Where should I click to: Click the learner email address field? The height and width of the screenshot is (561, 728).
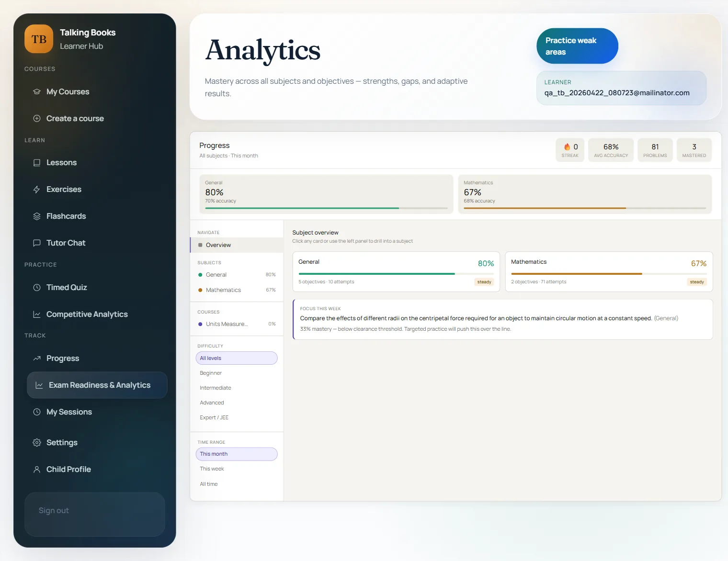tap(621, 88)
